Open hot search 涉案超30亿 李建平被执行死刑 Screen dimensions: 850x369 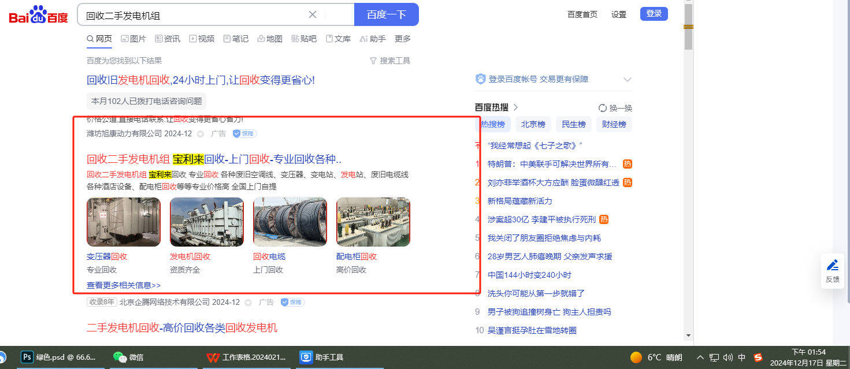[541, 219]
